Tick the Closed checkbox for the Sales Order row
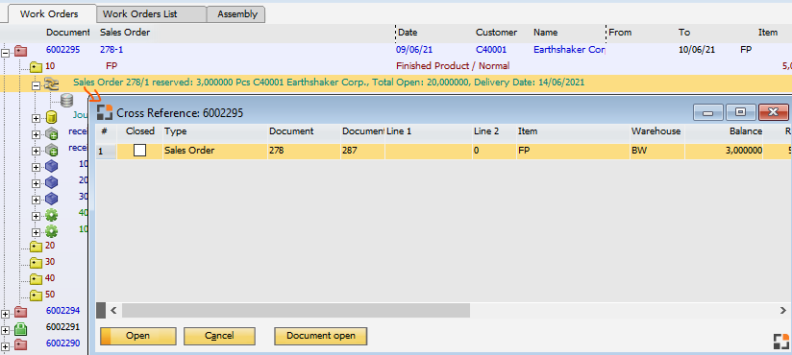The image size is (792, 355). coord(140,151)
